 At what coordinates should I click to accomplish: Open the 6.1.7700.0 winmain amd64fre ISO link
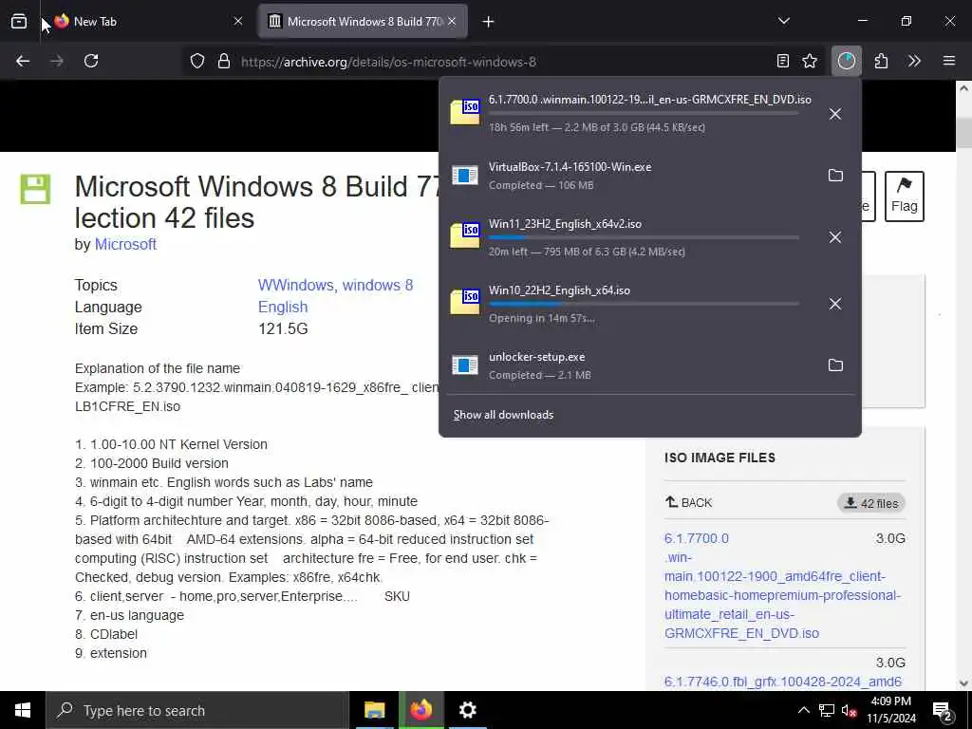[782, 586]
